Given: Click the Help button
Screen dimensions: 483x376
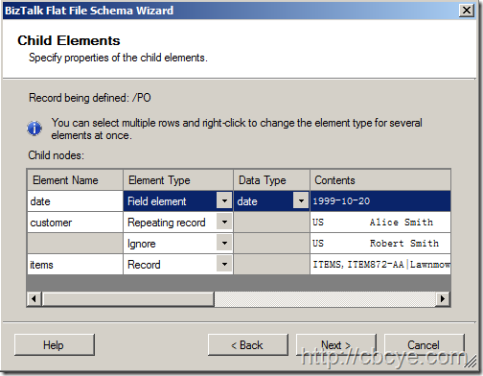Looking at the screenshot, I should pyautogui.click(x=55, y=345).
